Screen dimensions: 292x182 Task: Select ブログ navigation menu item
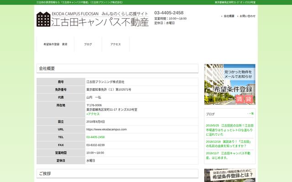coord(88,44)
